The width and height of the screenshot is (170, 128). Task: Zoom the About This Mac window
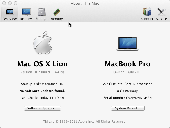click(x=16, y=3)
